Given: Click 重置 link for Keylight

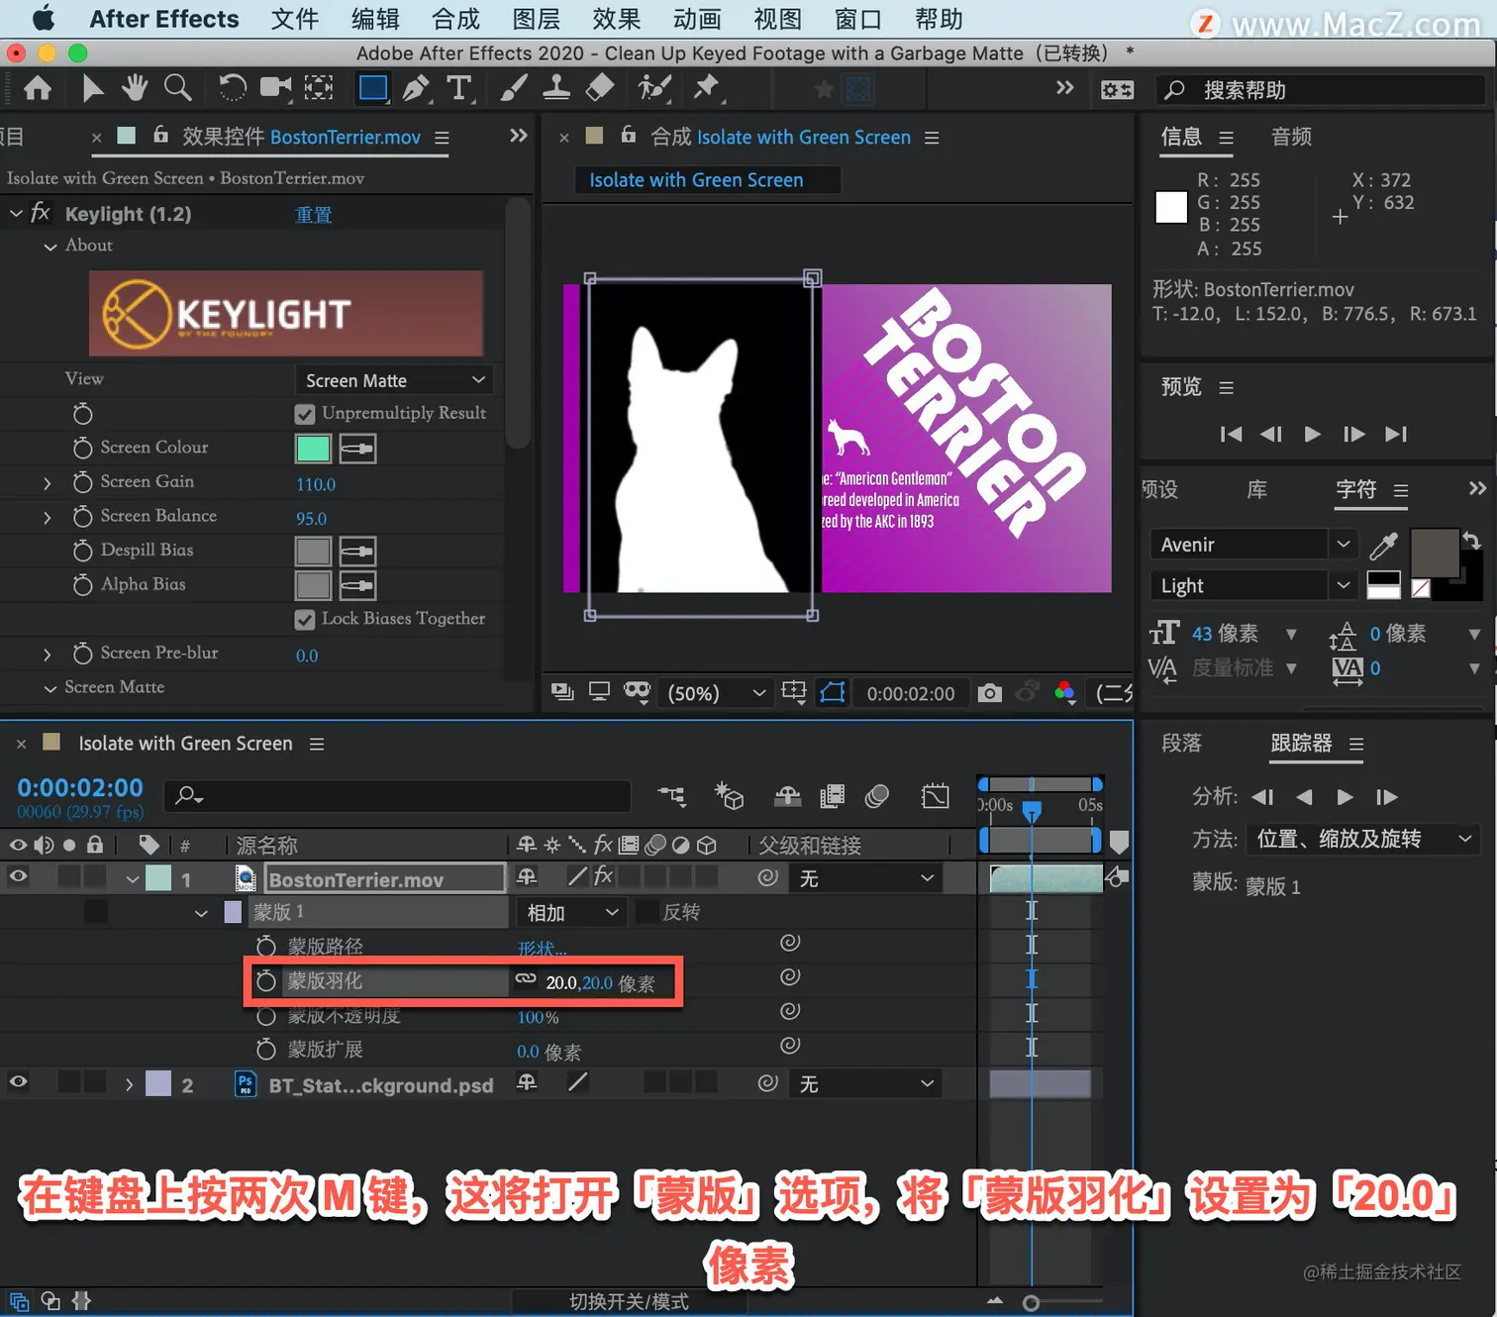Looking at the screenshot, I should (314, 215).
